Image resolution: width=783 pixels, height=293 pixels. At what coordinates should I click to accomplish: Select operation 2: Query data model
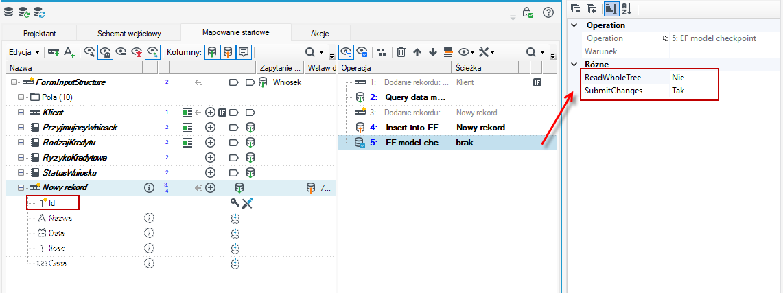[447, 97]
